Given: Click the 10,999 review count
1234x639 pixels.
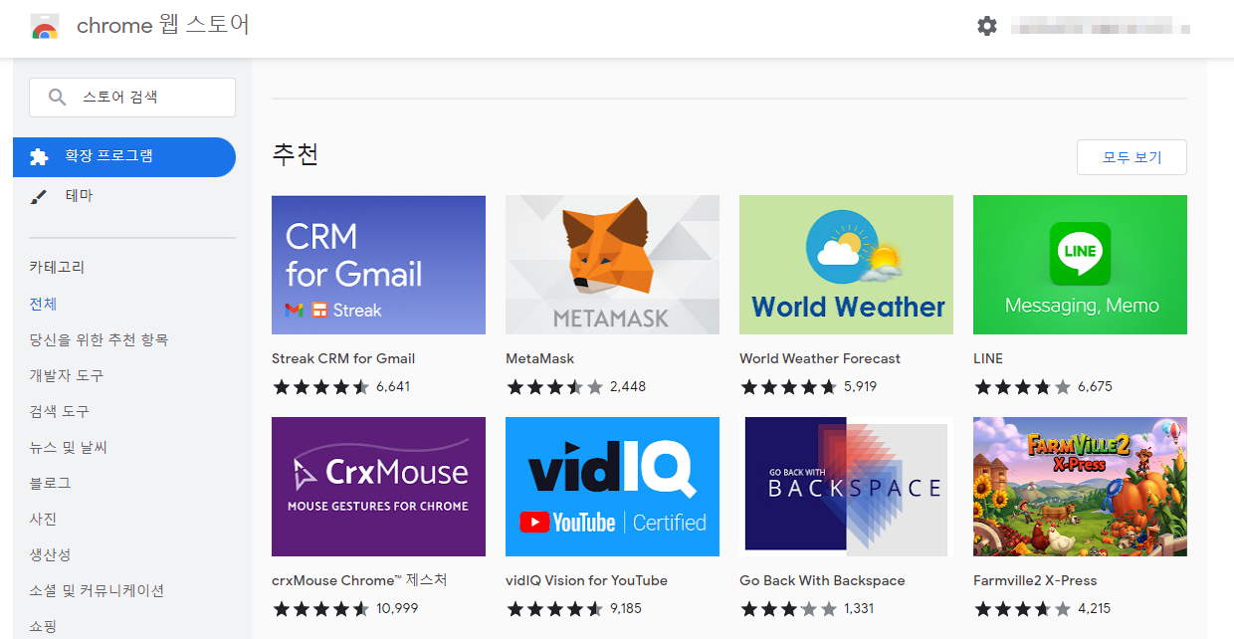Looking at the screenshot, I should point(397,608).
